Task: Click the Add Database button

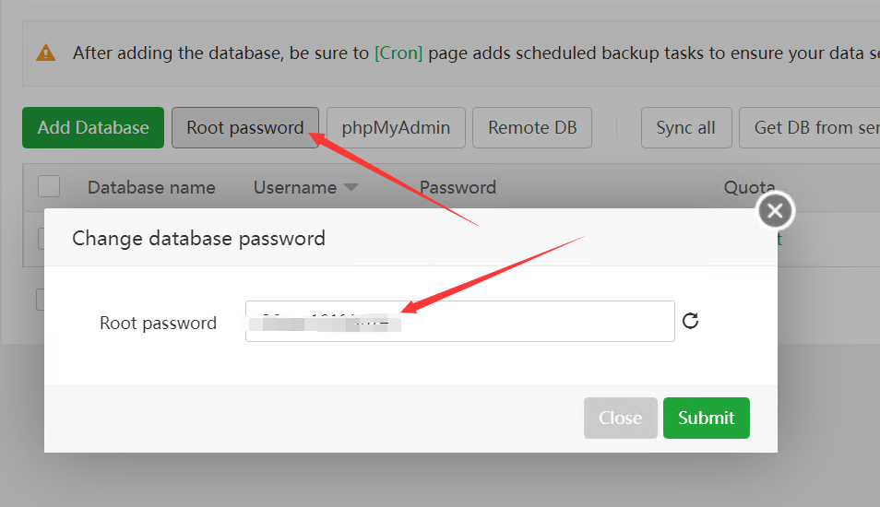Action: point(93,128)
